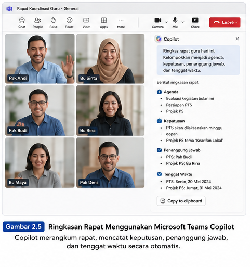Click 'Evaluasi kegiatan bulan ini' bullet

click(190, 98)
